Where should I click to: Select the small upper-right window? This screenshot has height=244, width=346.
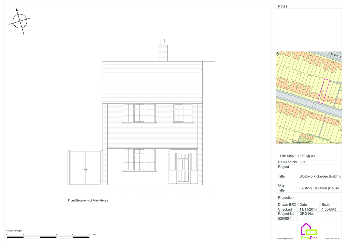click(183, 113)
